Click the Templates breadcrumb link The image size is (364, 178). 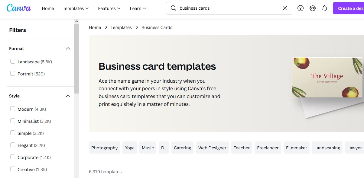point(121,27)
